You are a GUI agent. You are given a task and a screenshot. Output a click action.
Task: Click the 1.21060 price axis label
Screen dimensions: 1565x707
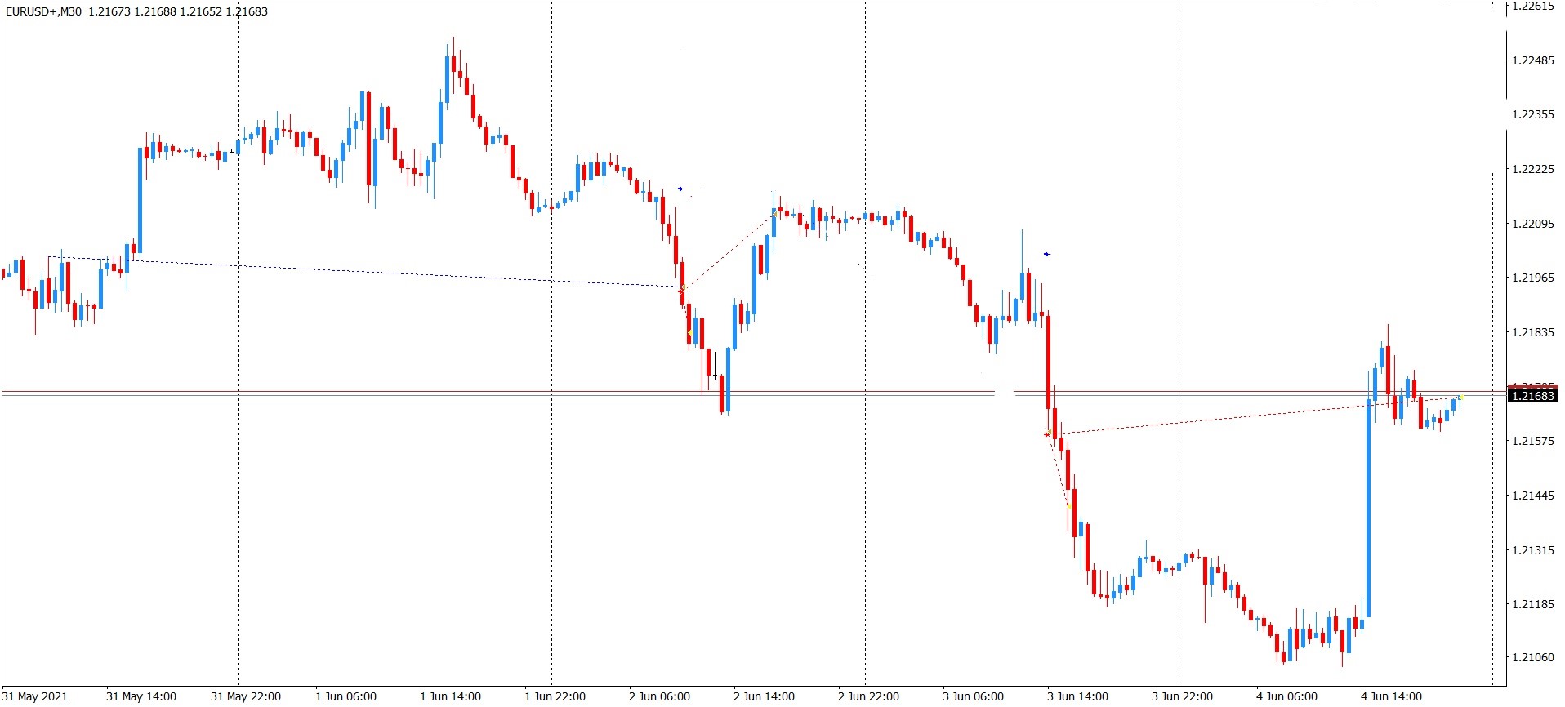click(x=1533, y=657)
